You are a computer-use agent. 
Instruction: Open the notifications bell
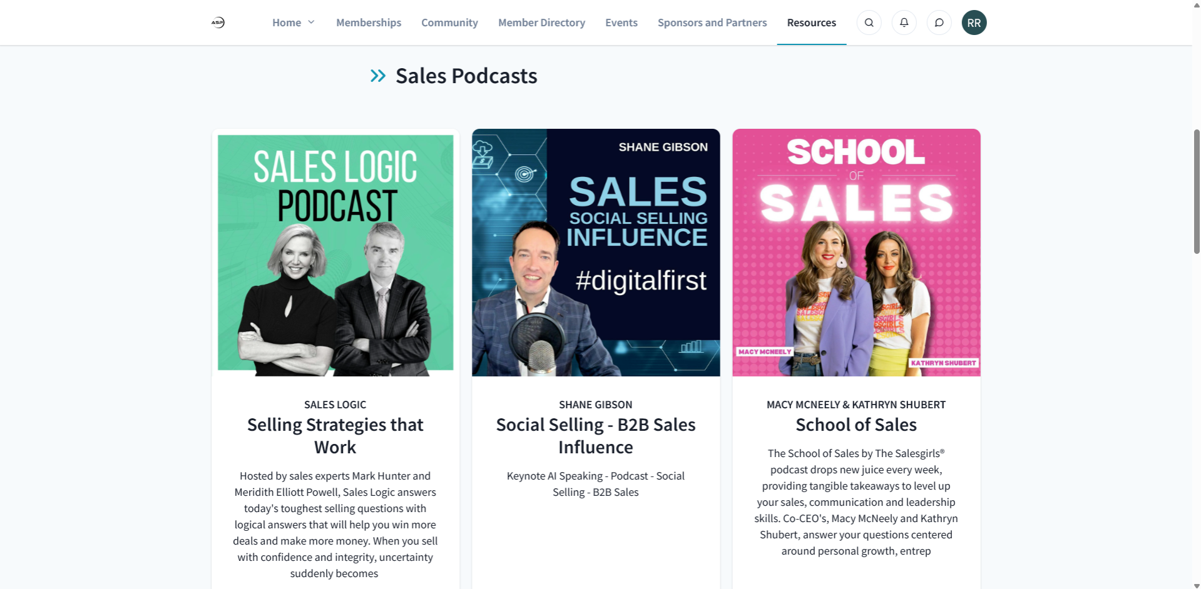coord(904,23)
